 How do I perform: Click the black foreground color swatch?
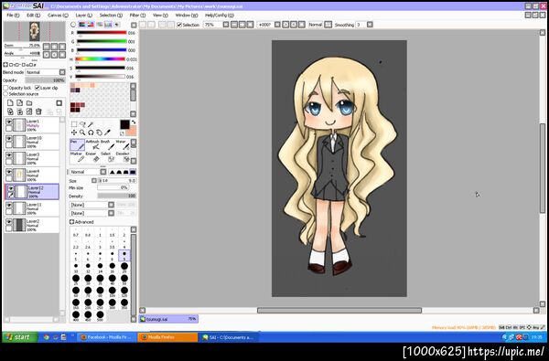[x=124, y=124]
